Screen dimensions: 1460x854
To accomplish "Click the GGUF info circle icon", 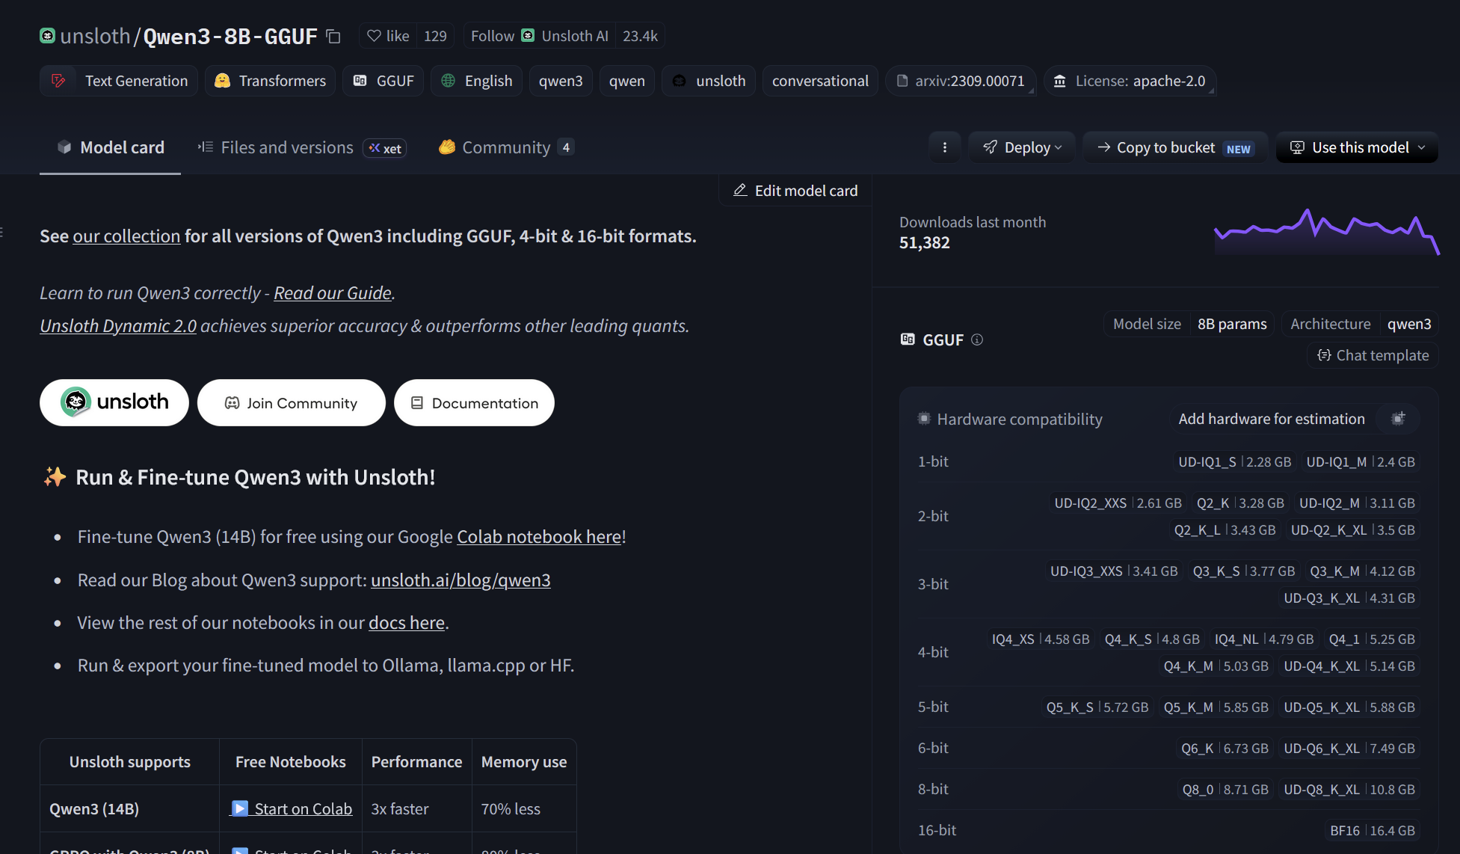I will pyautogui.click(x=977, y=340).
